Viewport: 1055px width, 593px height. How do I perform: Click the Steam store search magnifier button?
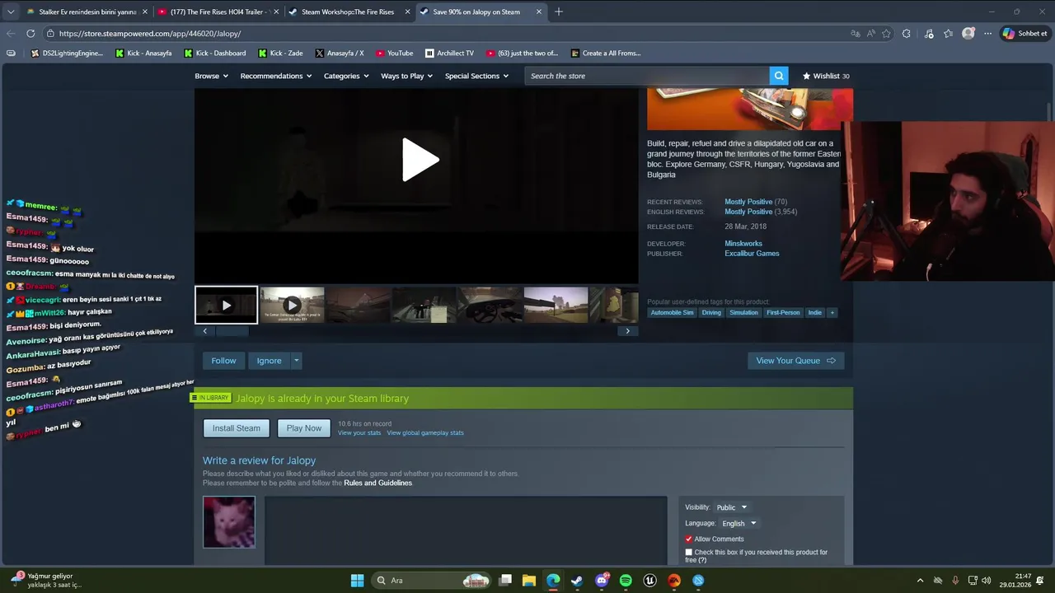coord(779,76)
